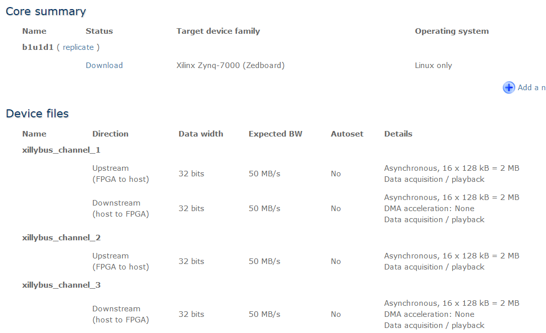
Task: Click the Operating system column header
Action: point(452,31)
